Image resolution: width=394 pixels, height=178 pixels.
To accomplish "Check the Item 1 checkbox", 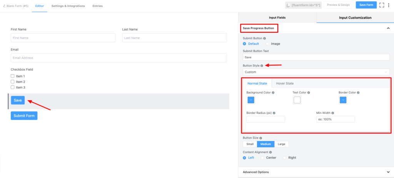I will (13, 76).
